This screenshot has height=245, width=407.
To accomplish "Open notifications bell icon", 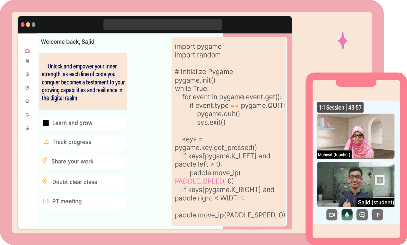I will (x=27, y=115).
